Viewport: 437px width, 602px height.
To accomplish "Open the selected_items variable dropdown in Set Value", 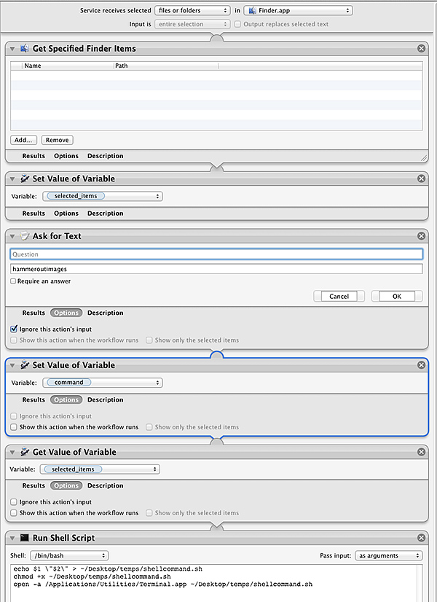I will (x=103, y=196).
